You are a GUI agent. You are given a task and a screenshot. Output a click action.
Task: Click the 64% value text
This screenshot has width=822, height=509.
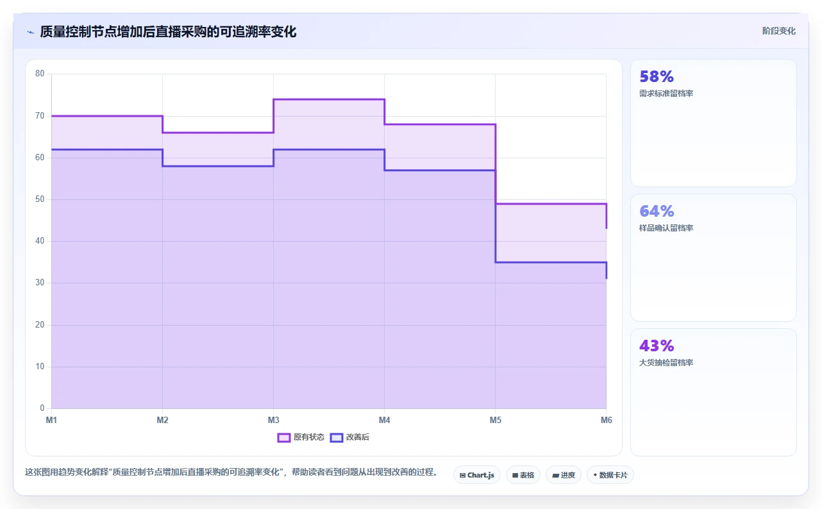click(x=657, y=211)
